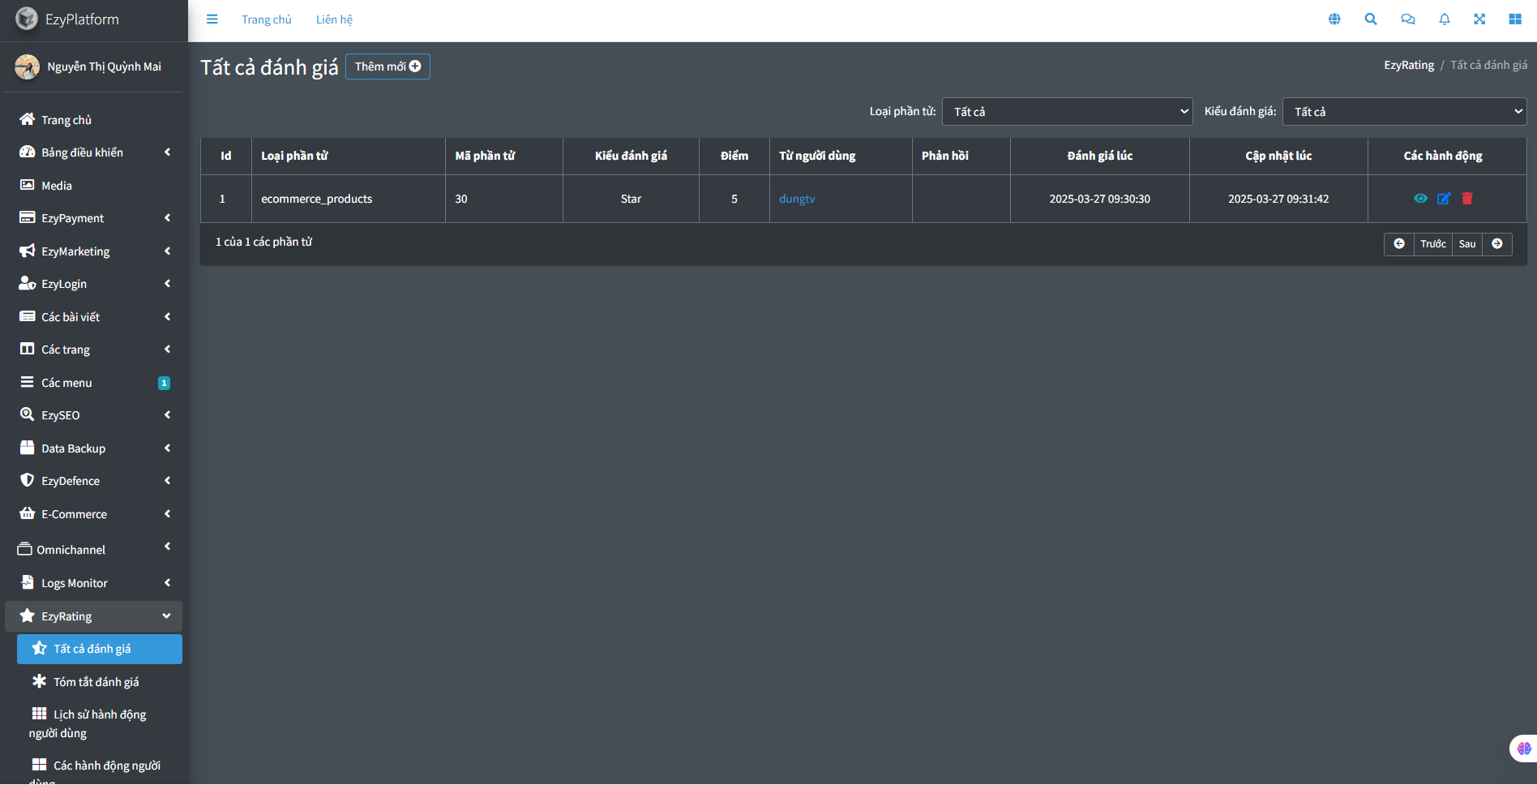Viewport: 1537px width, 785px height.
Task: Open the language globe icon
Action: [1334, 19]
